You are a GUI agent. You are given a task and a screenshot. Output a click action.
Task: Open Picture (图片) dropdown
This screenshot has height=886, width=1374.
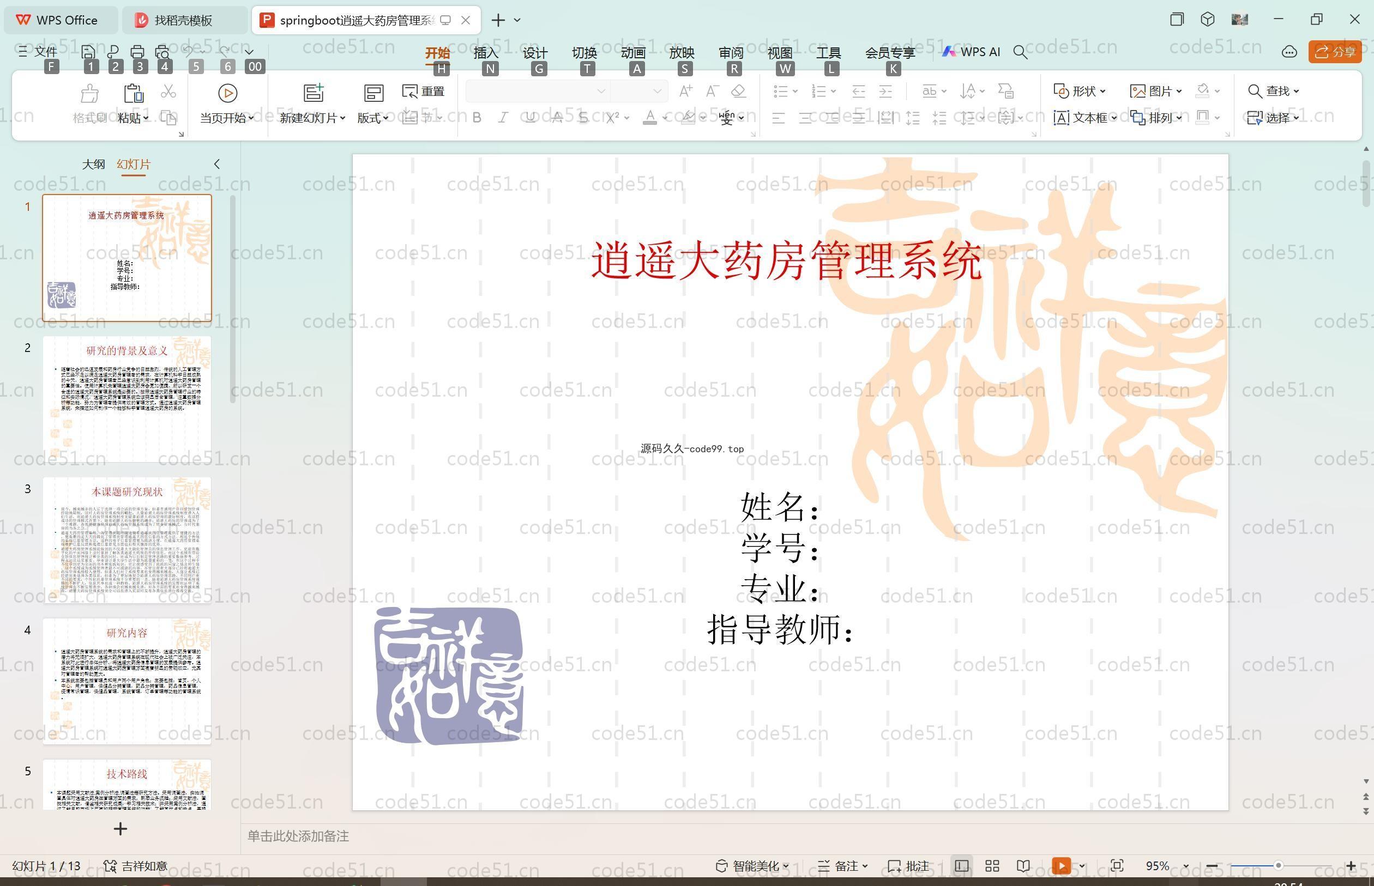[1156, 91]
